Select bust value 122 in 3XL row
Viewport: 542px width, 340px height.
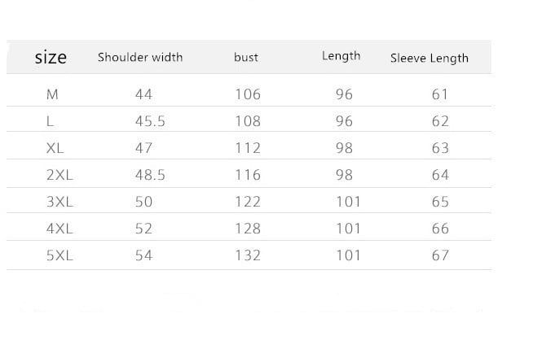pyautogui.click(x=248, y=202)
